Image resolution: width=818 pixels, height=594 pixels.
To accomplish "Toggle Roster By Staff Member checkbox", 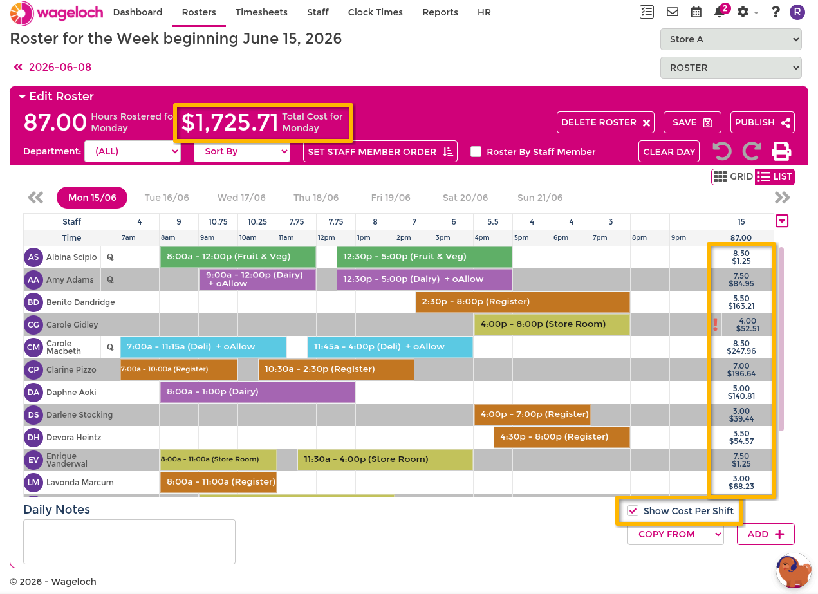I will [x=476, y=151].
